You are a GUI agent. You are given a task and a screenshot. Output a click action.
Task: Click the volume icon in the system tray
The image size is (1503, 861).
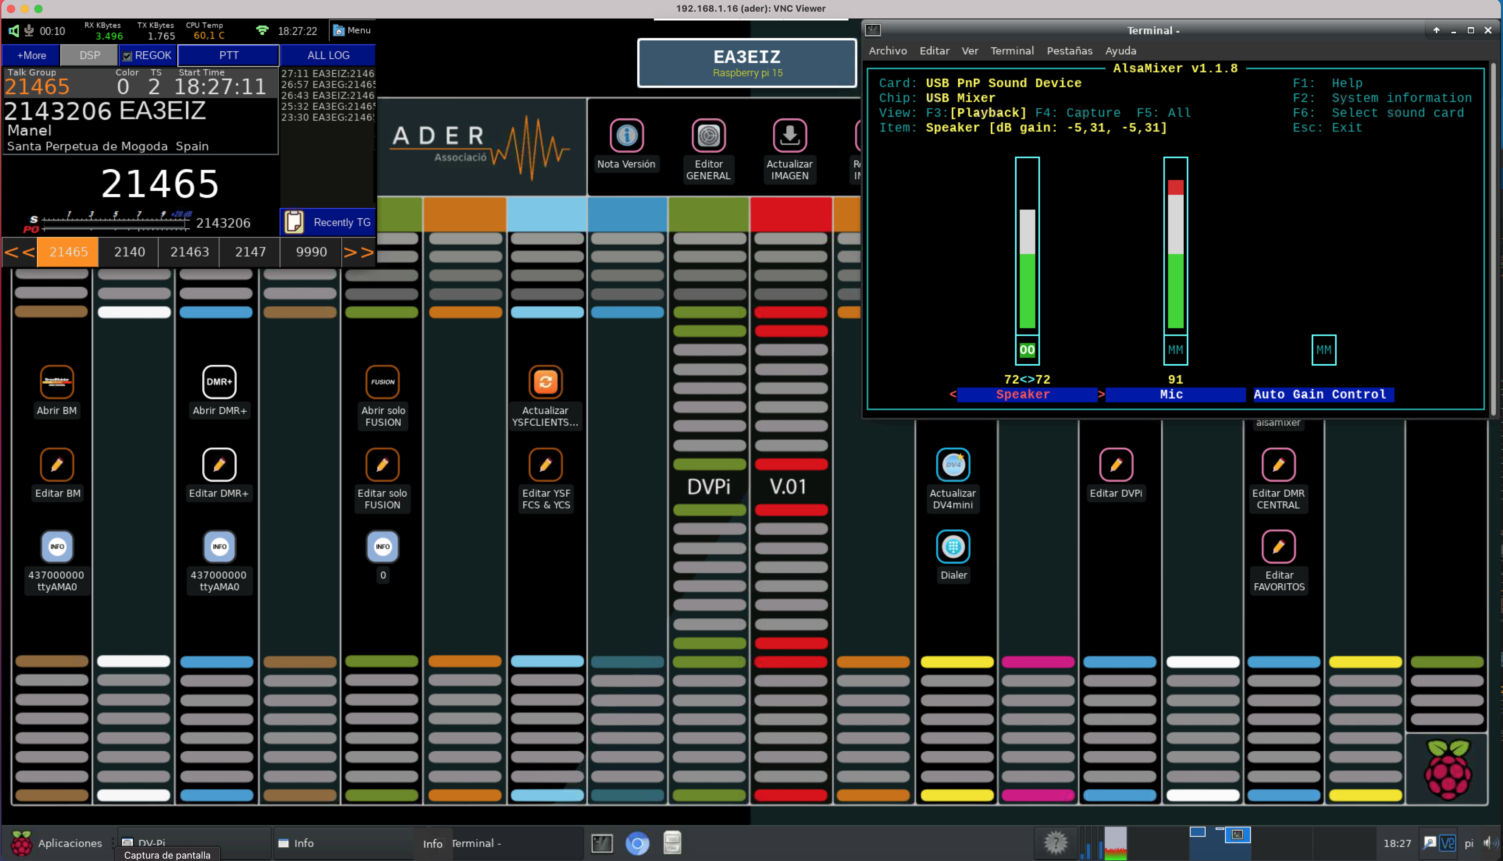point(1489,843)
